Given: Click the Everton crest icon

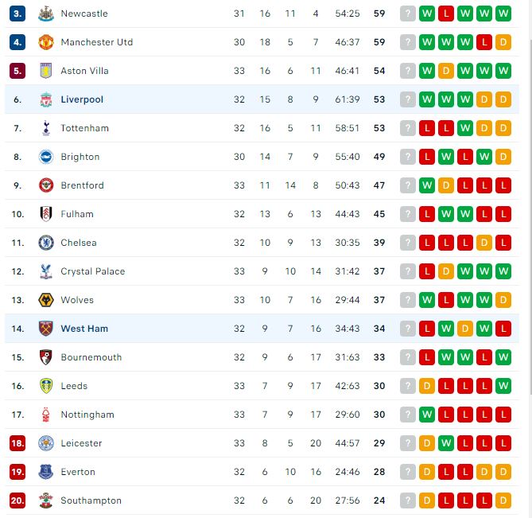Looking at the screenshot, I should [45, 472].
